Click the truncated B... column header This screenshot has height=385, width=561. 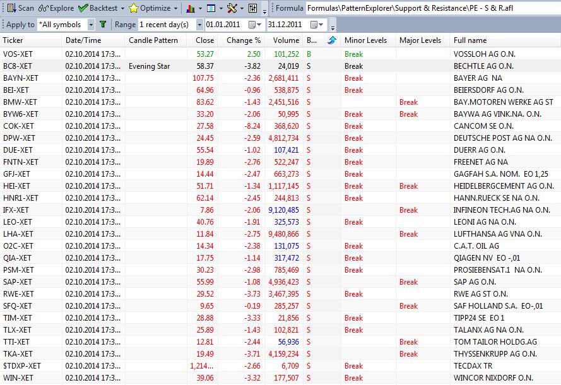[312, 40]
